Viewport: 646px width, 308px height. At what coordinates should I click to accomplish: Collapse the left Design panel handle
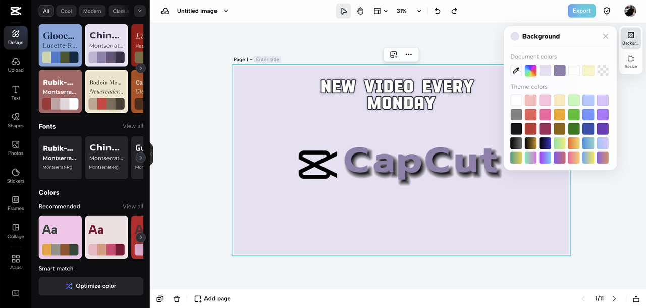tap(151, 154)
